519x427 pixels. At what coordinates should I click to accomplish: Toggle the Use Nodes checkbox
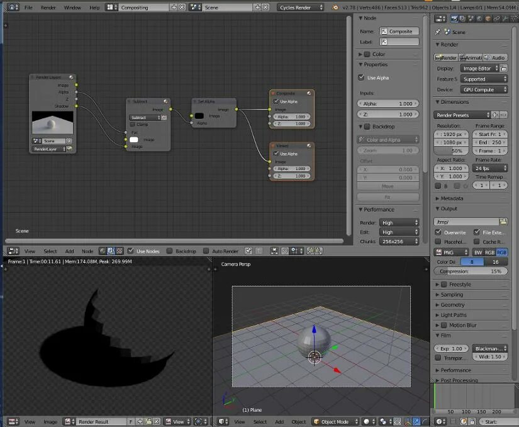[131, 251]
